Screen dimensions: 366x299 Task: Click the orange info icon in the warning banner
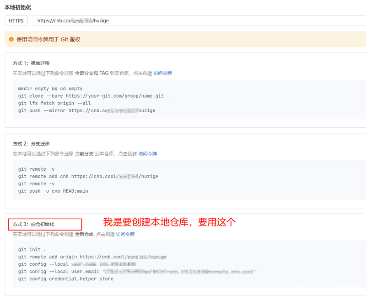11,40
